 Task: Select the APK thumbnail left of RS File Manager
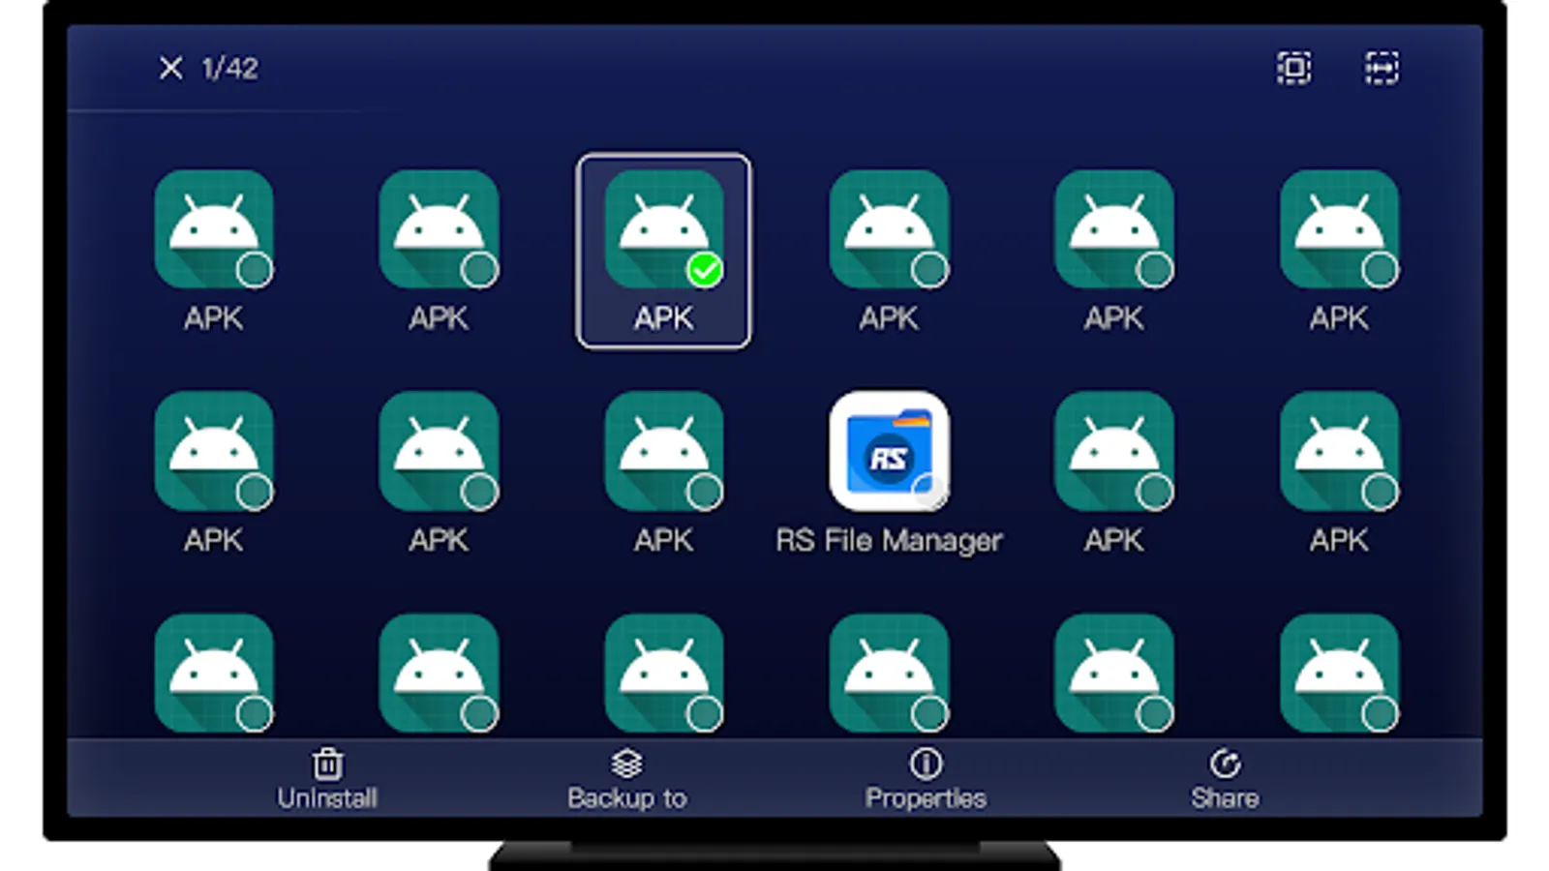point(665,453)
